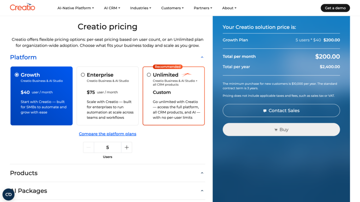Click the plus icon to add users

coord(127,147)
